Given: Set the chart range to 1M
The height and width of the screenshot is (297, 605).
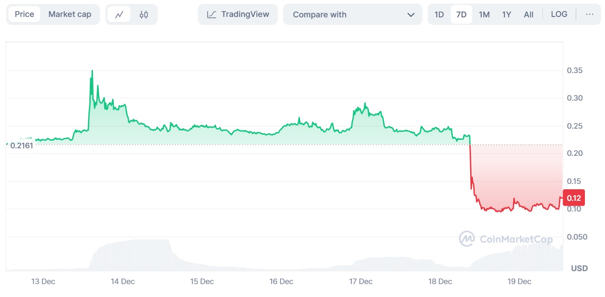Looking at the screenshot, I should pyautogui.click(x=484, y=15).
